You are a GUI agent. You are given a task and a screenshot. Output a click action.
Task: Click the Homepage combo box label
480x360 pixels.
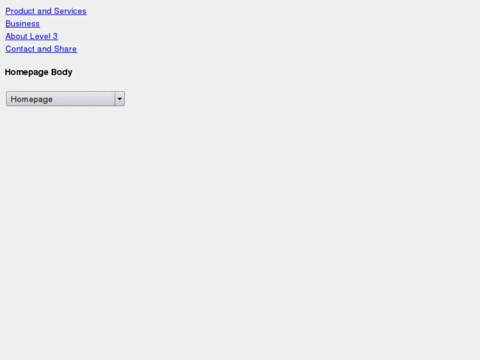[x=32, y=99]
